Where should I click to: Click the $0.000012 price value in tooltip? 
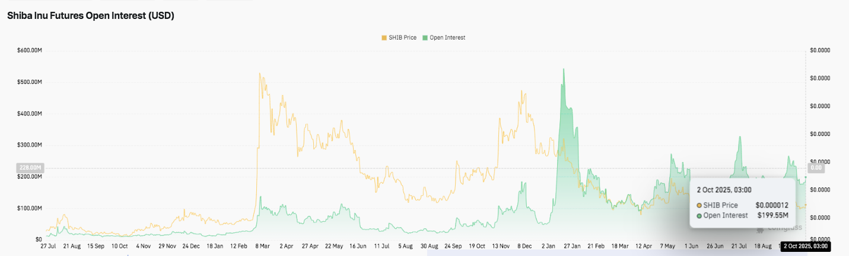[771, 205]
